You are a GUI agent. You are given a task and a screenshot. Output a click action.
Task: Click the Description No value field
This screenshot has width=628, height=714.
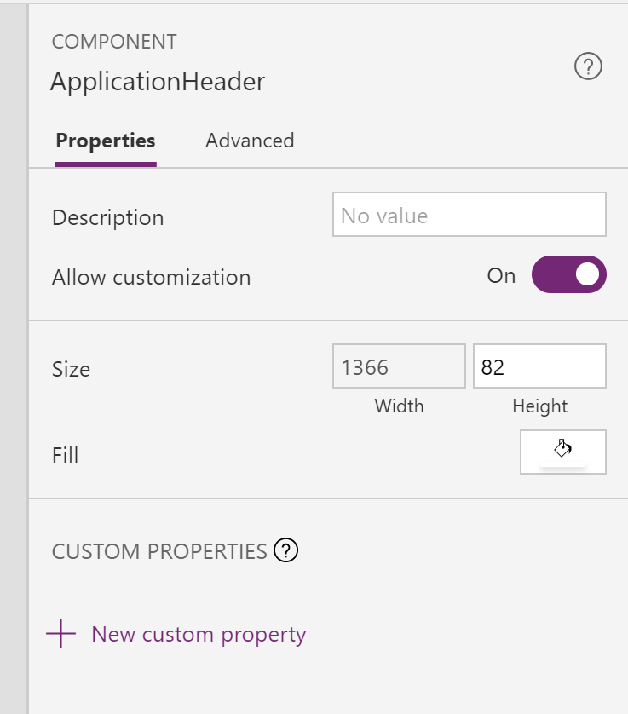coord(469,215)
